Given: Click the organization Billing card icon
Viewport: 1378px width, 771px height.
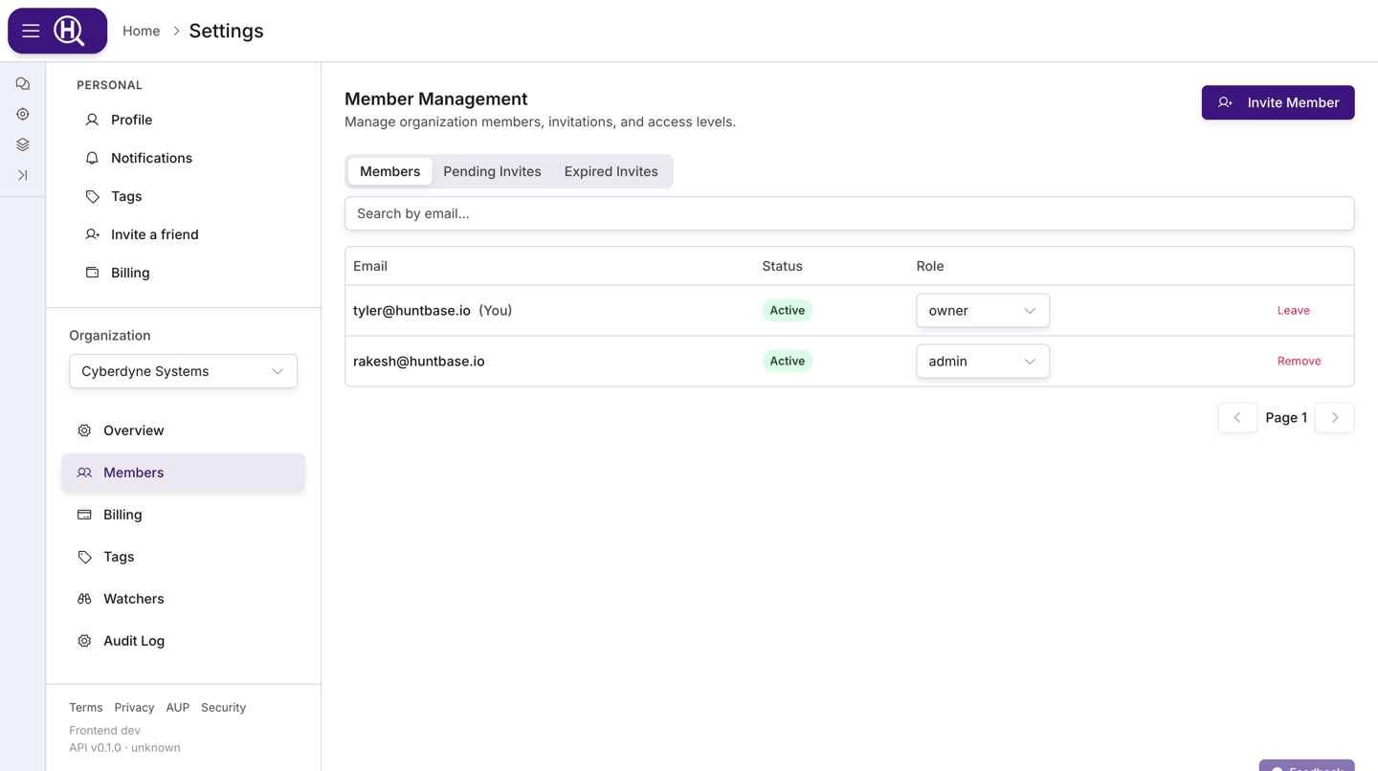Looking at the screenshot, I should 84,515.
